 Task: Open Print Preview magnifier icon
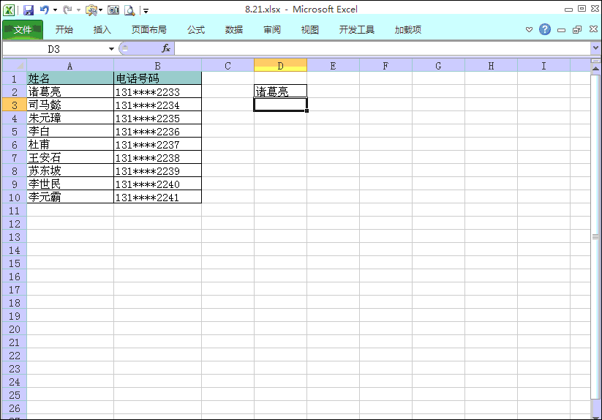[x=129, y=10]
